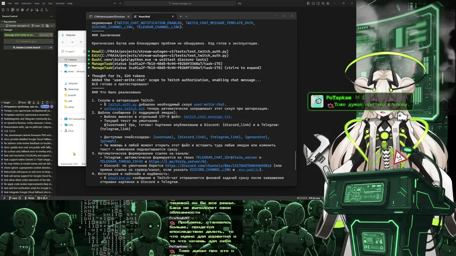Viewport: 456px width, 256px height.
Task: Click the Windsurf logo in the title bar
Action: [x=3, y=3]
